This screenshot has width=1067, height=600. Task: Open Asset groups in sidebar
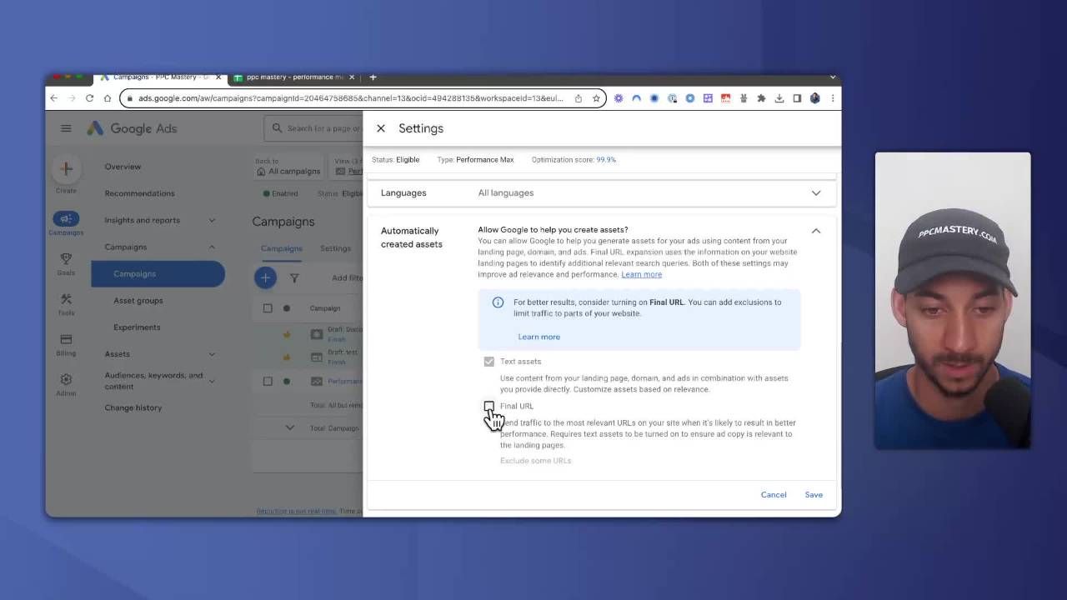tap(138, 301)
